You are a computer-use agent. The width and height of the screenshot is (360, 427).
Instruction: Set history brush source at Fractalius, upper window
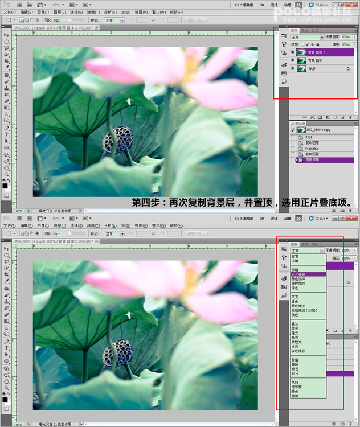[x=293, y=149]
